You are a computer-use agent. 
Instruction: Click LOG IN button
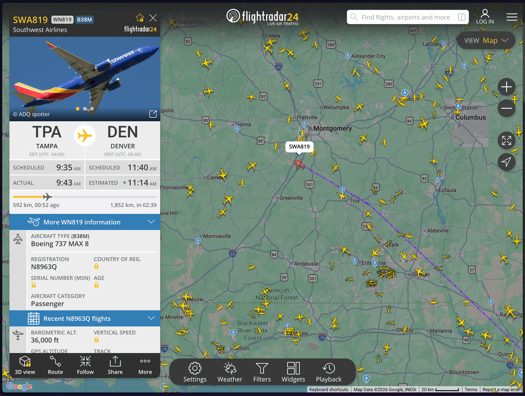485,16
